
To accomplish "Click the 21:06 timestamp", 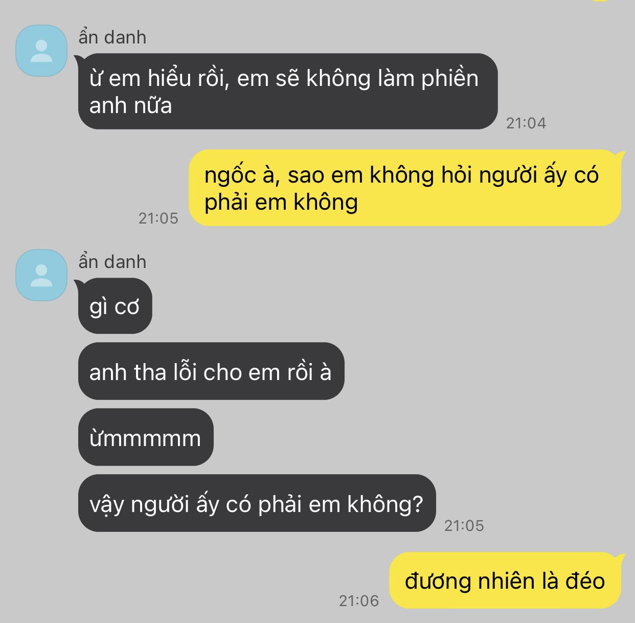I will pos(359,600).
